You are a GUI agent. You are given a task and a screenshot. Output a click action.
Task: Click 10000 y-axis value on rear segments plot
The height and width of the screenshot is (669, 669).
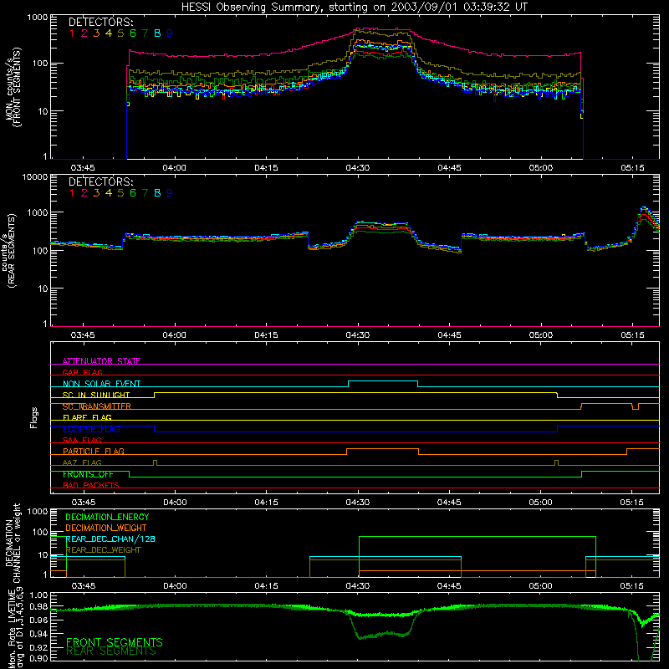[x=35, y=176]
